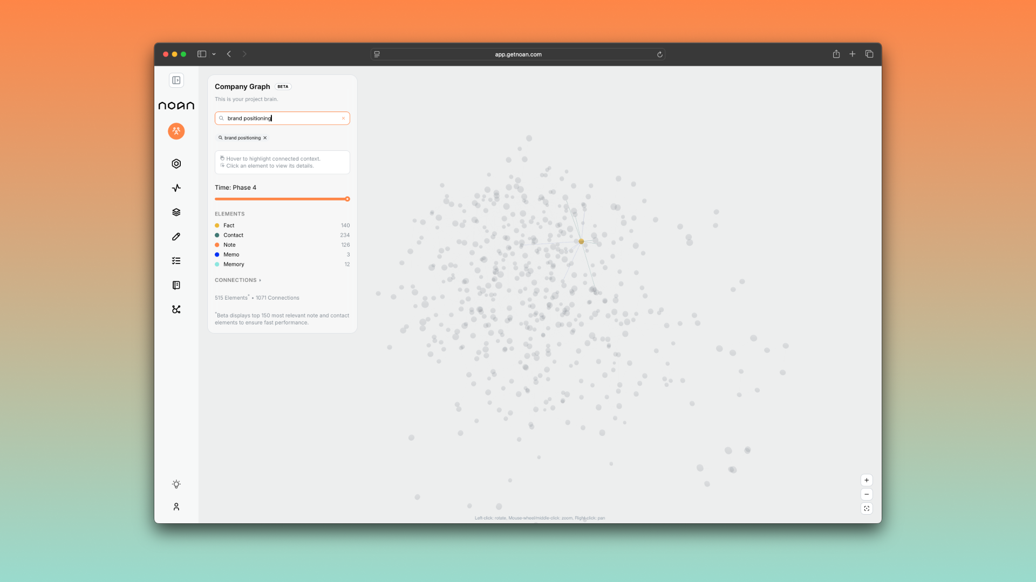Toggle Fact elements in the legend
The image size is (1036, 582).
click(x=229, y=226)
